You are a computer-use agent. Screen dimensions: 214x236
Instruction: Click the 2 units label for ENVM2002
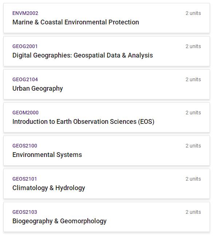[193, 13]
